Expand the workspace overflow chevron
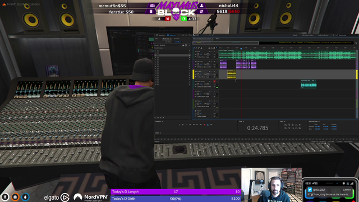 (333, 35)
